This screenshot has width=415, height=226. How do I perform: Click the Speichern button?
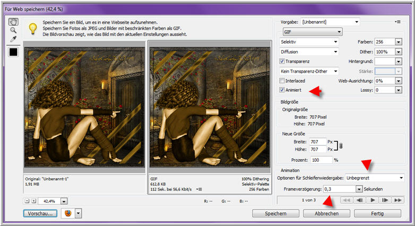click(x=275, y=214)
